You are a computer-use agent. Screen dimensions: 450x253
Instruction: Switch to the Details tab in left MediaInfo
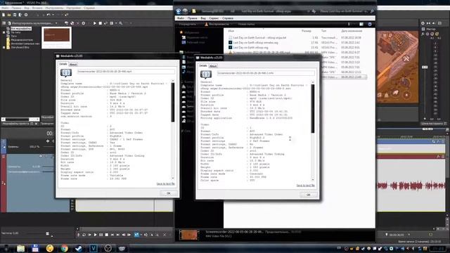tap(63, 64)
